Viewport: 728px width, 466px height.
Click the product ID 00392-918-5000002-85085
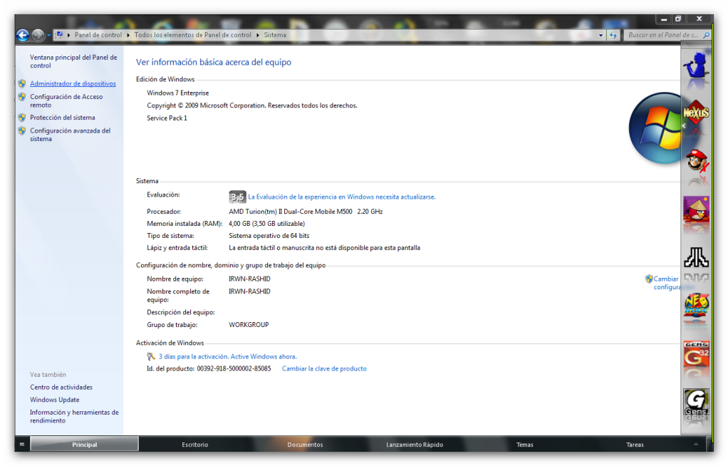234,369
